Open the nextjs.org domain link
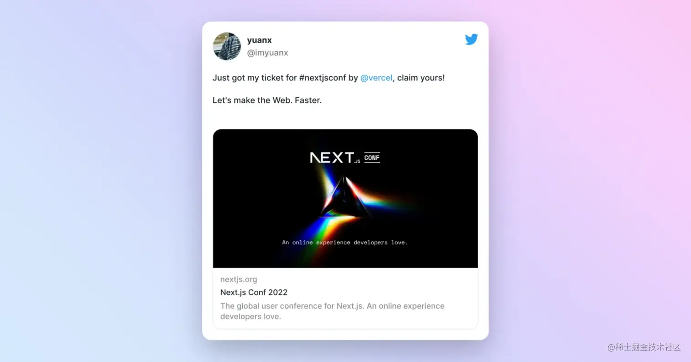The height and width of the screenshot is (362, 691). [x=239, y=279]
